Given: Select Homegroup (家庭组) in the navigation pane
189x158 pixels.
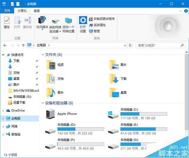Looking at the screenshot, I should [13, 134].
